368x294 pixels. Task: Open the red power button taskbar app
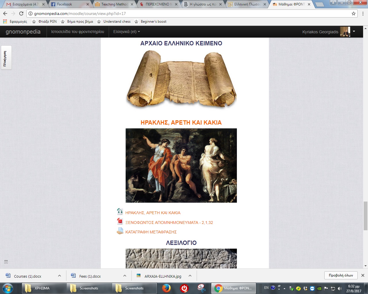184,288
